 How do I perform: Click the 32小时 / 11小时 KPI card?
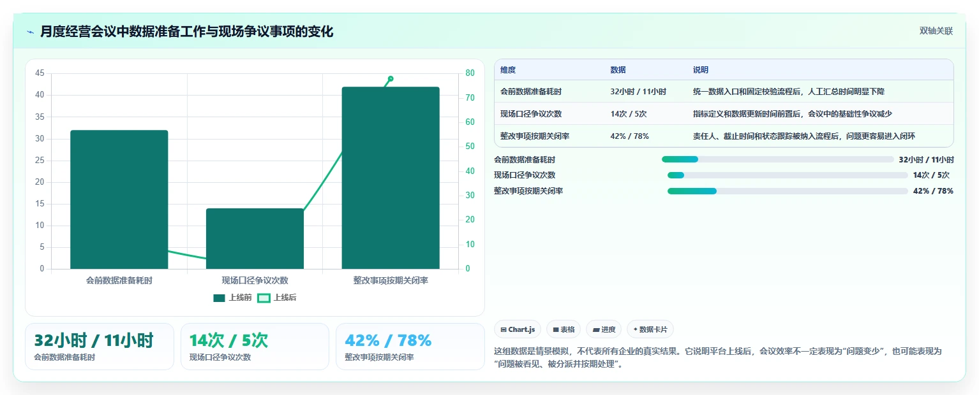(x=100, y=347)
